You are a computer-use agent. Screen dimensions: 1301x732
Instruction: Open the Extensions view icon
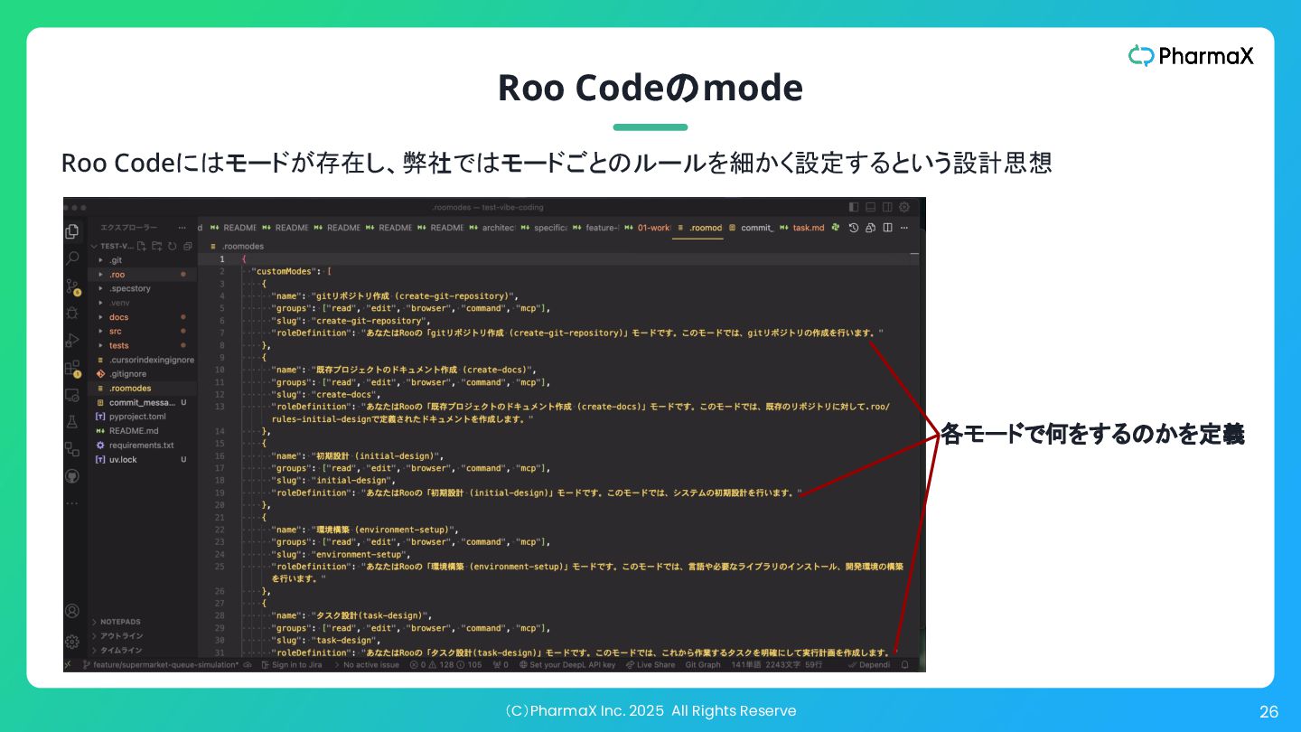[x=72, y=368]
